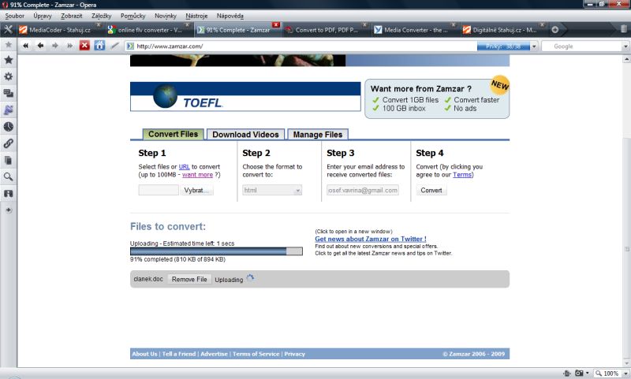631x379 pixels.
Task: Switch to the online flv converter tab
Action: point(148,30)
